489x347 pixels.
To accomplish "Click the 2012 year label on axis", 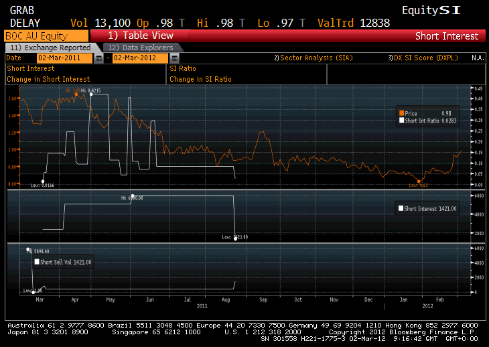I will (427, 306).
